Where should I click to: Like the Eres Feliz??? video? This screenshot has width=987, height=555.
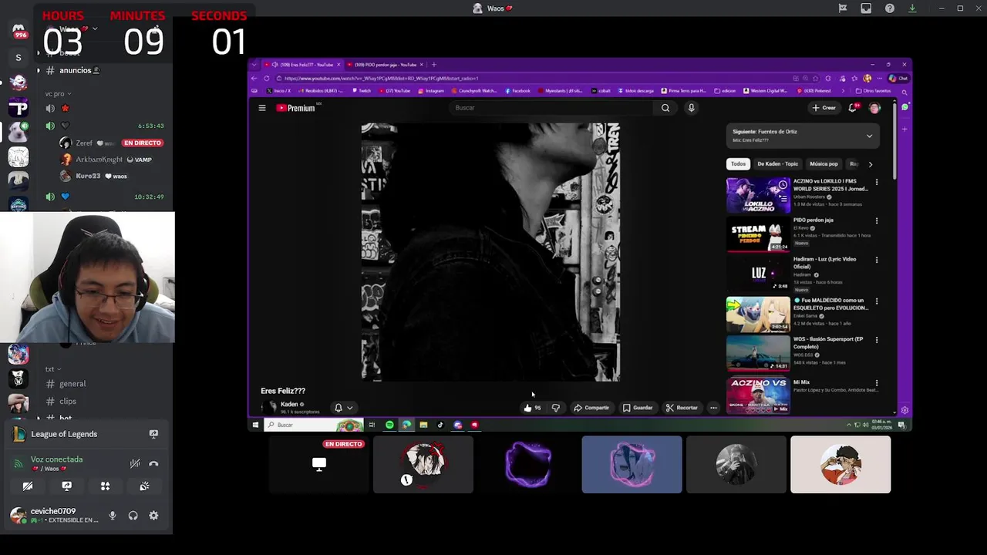[532, 408]
